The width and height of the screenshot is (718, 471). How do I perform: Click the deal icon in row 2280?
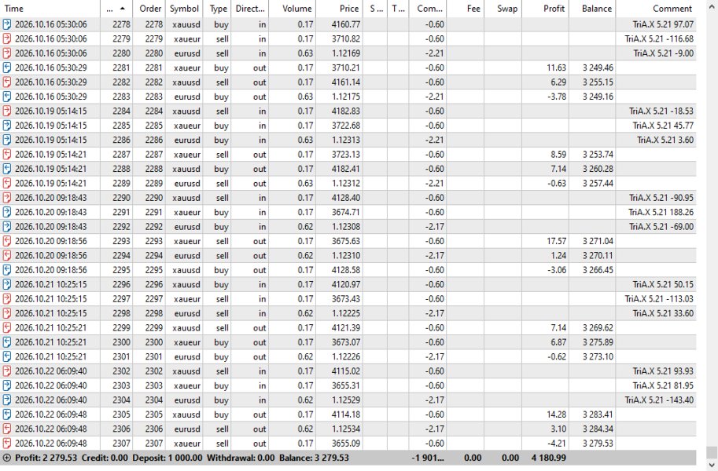(x=7, y=53)
